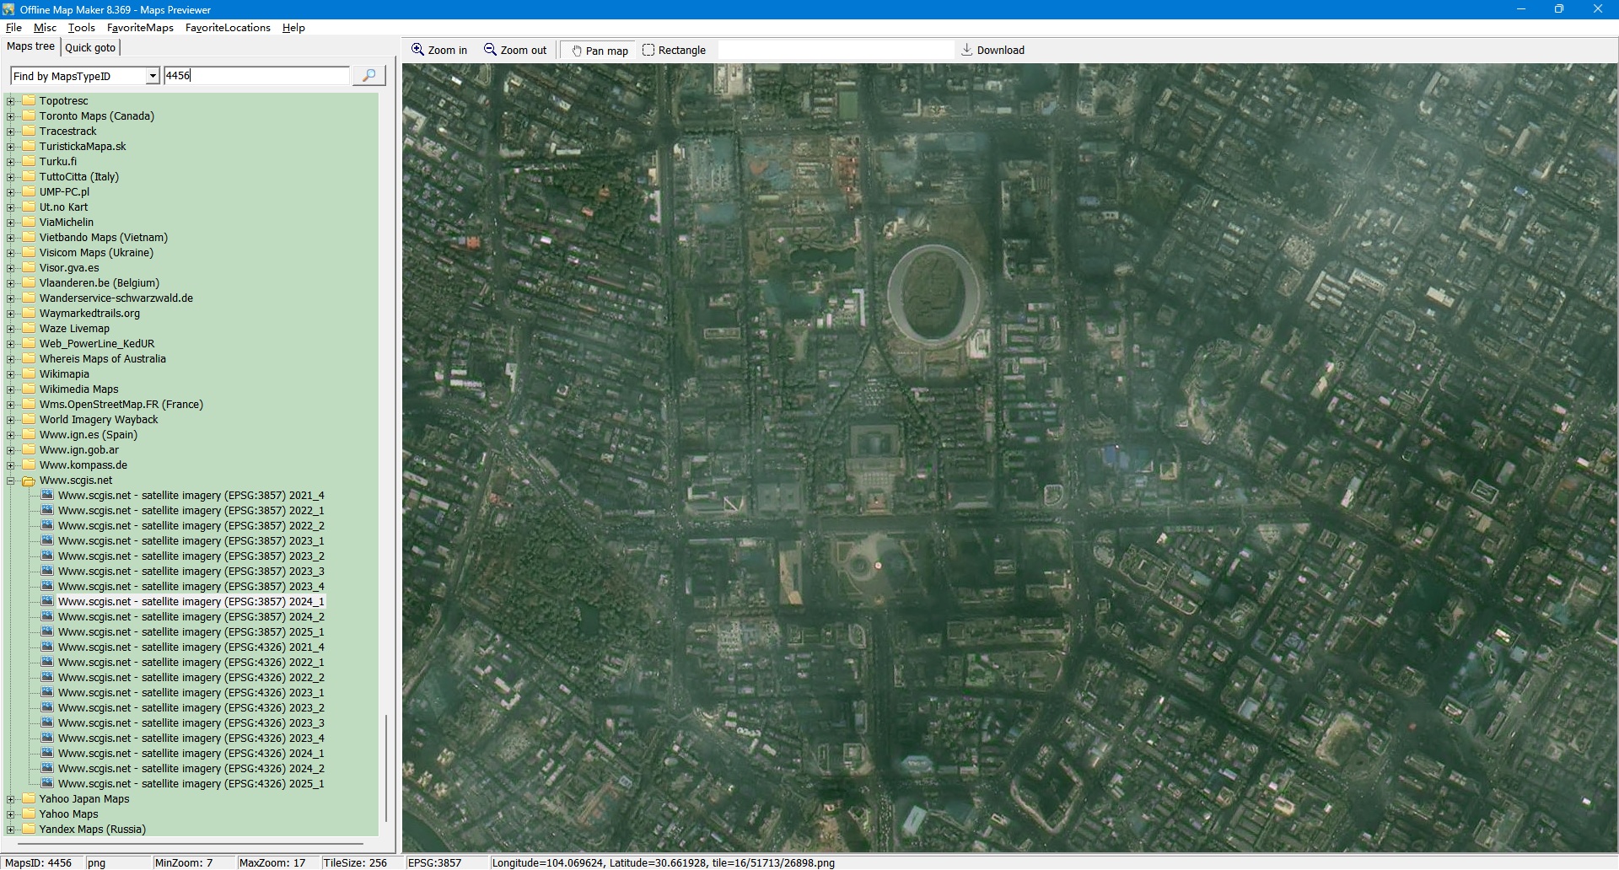Select satellite imagery (EPSG:3857) 2021_4 entry
The width and height of the screenshot is (1619, 870).
pos(191,496)
